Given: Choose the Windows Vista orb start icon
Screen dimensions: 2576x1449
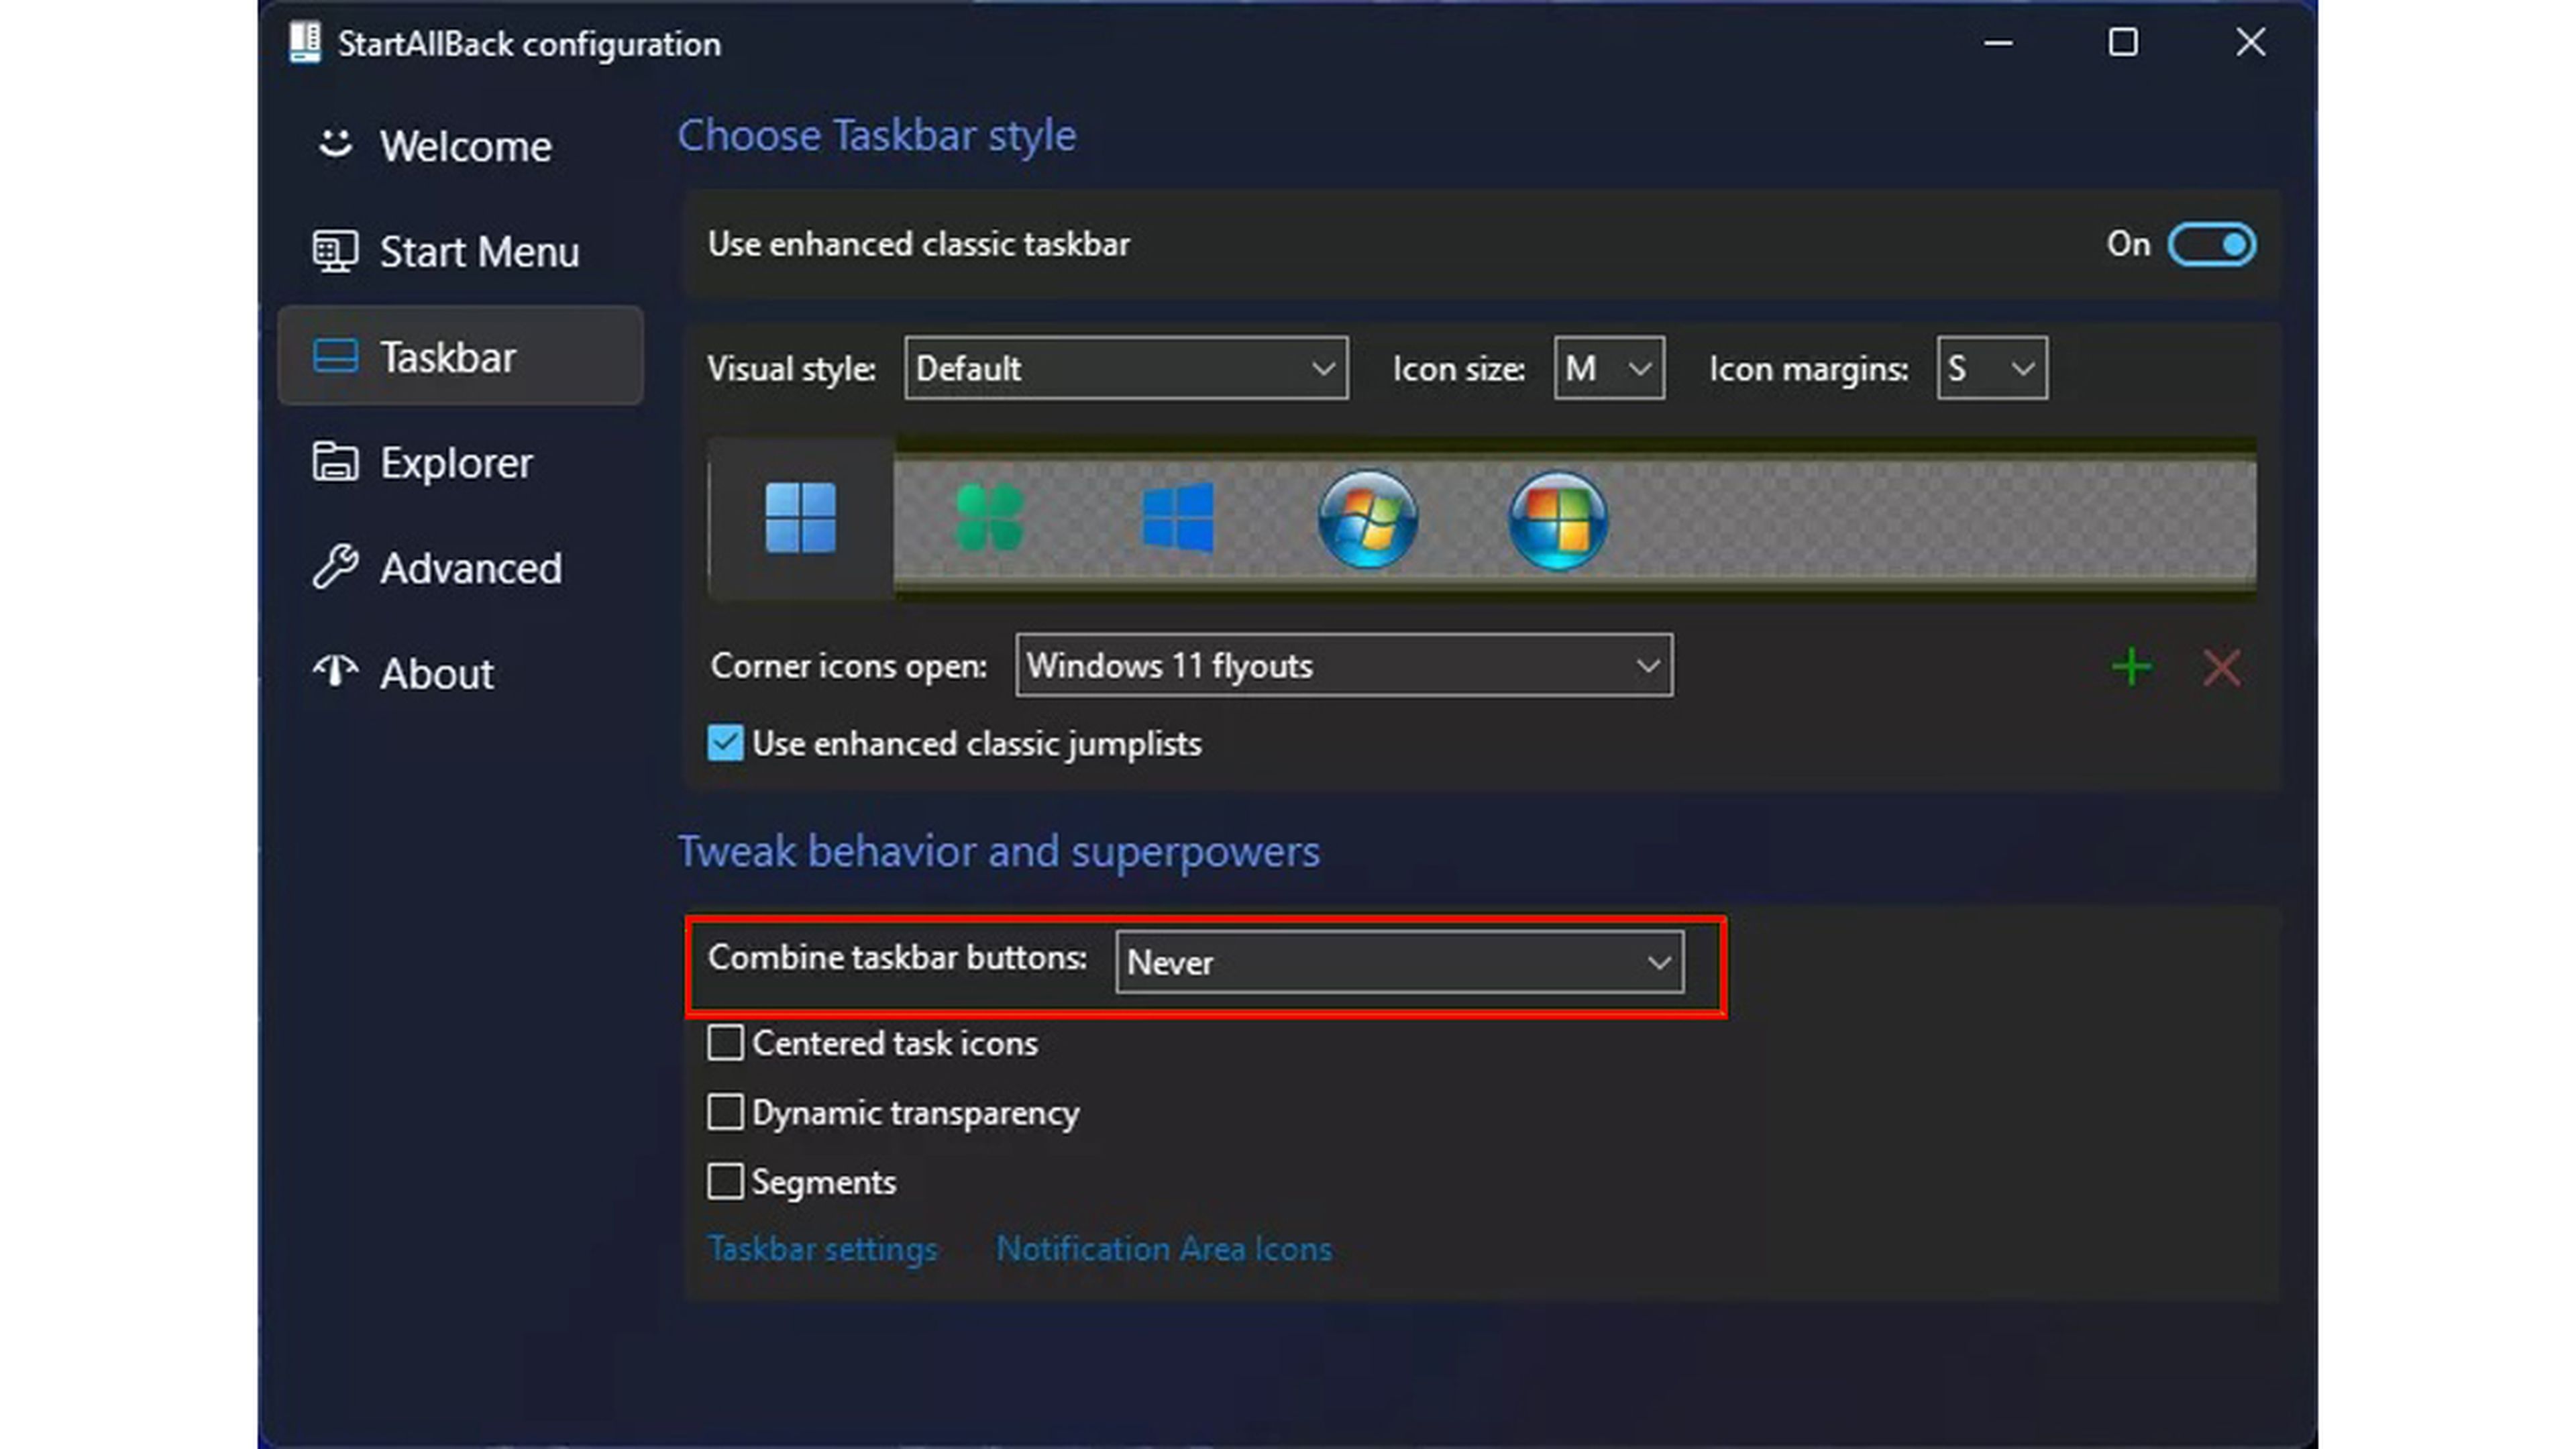Looking at the screenshot, I should 1557,520.
